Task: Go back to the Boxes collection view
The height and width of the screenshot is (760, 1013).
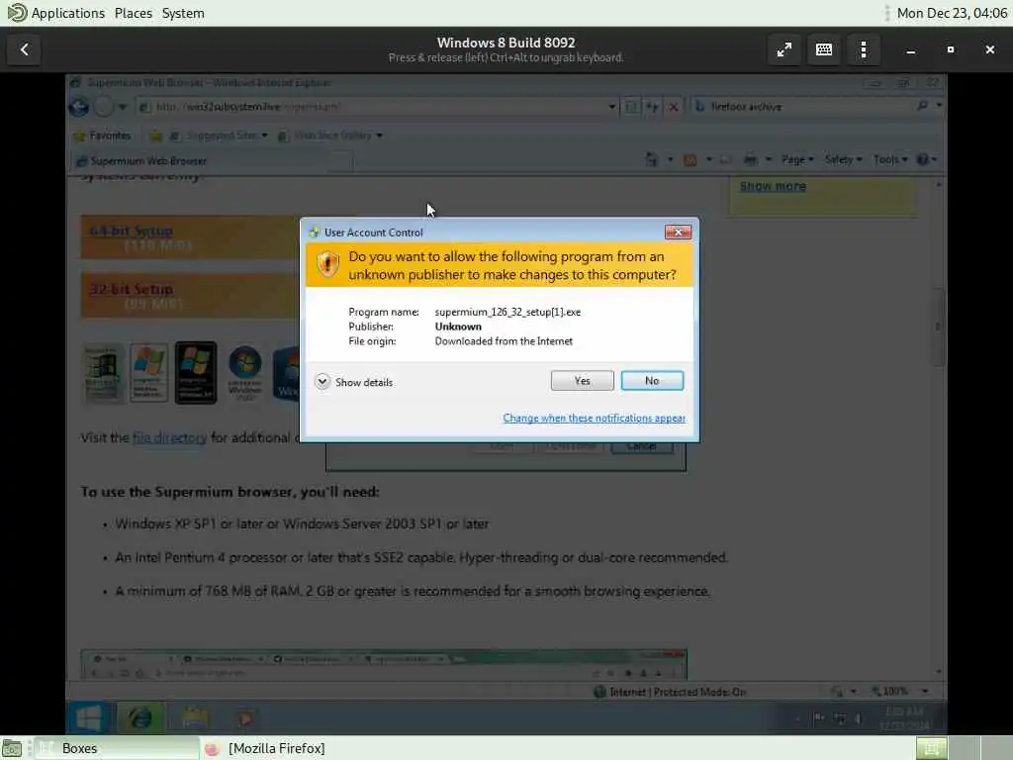Action: [24, 49]
